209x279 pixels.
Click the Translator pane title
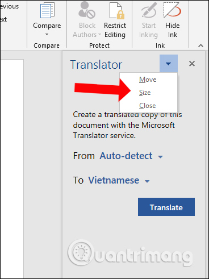pyautogui.click(x=96, y=65)
